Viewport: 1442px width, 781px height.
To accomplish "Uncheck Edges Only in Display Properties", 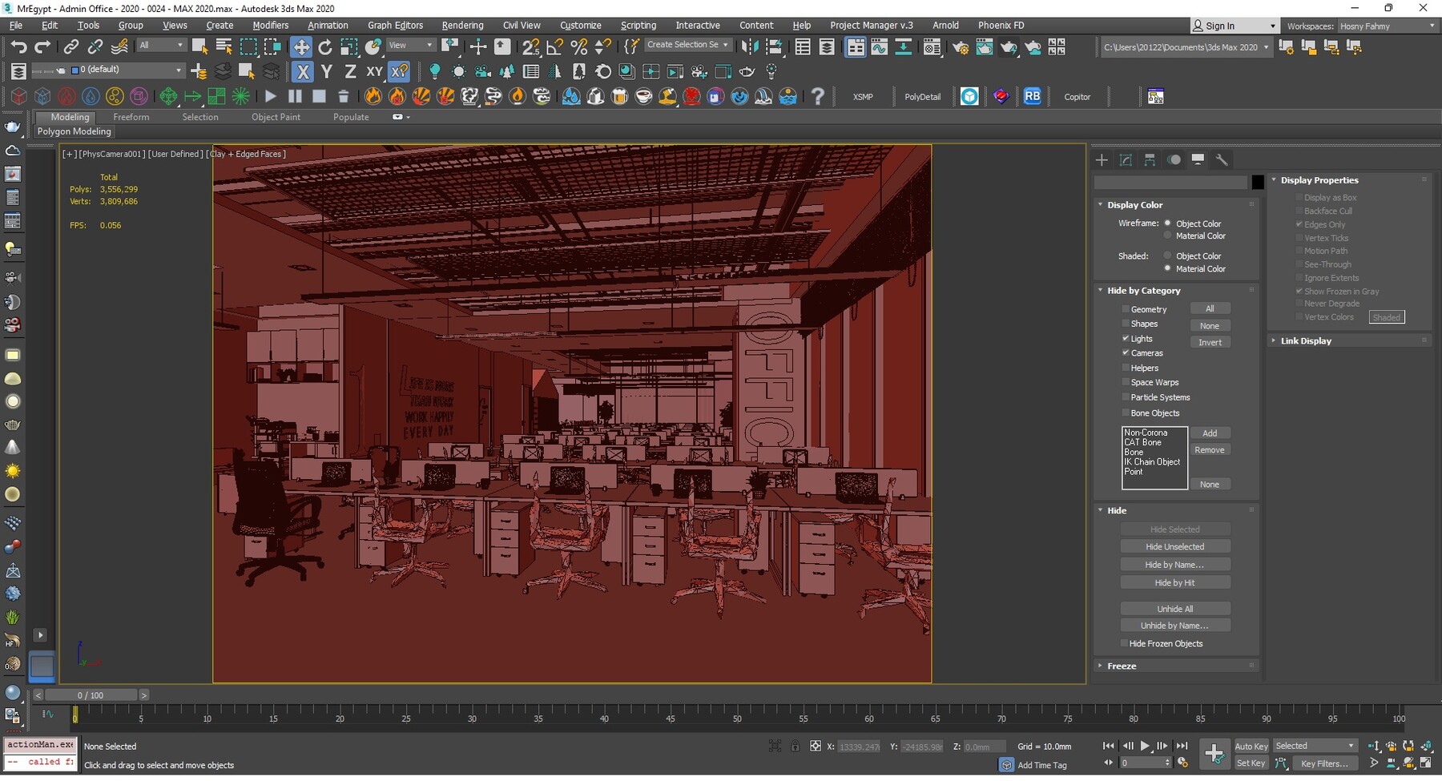I will point(1300,224).
